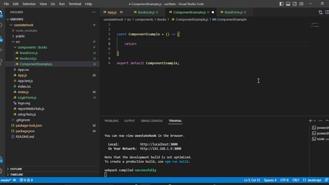
Task: Open index.js in the Explorer
Action: 23,92
